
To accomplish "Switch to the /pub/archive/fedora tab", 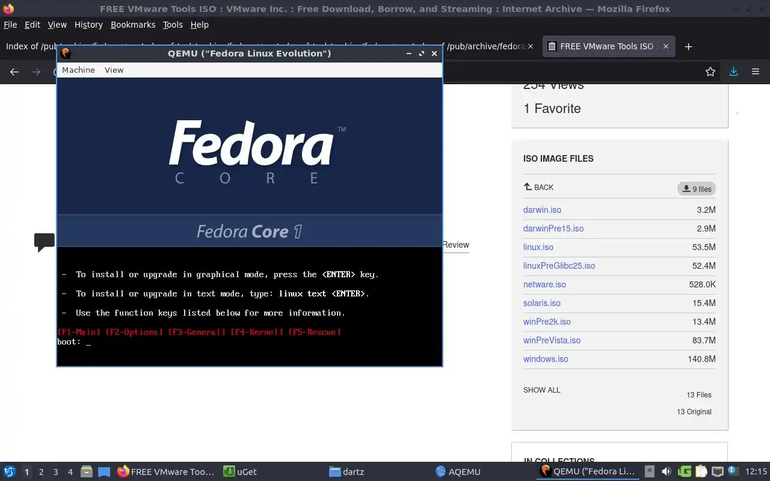I will [486, 46].
